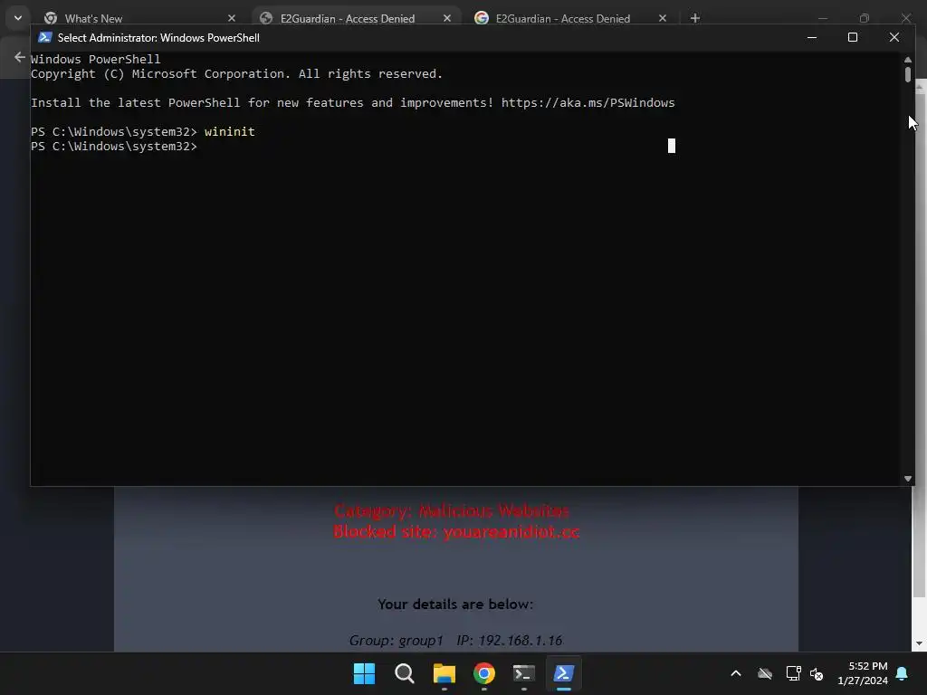This screenshot has width=927, height=695.
Task: Click the 'IP: 192.168.1.16' text
Action: [509, 640]
